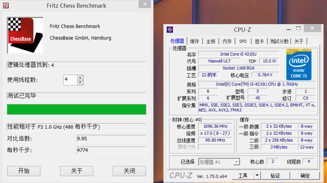Increase thread count with up arrow

click(80, 78)
